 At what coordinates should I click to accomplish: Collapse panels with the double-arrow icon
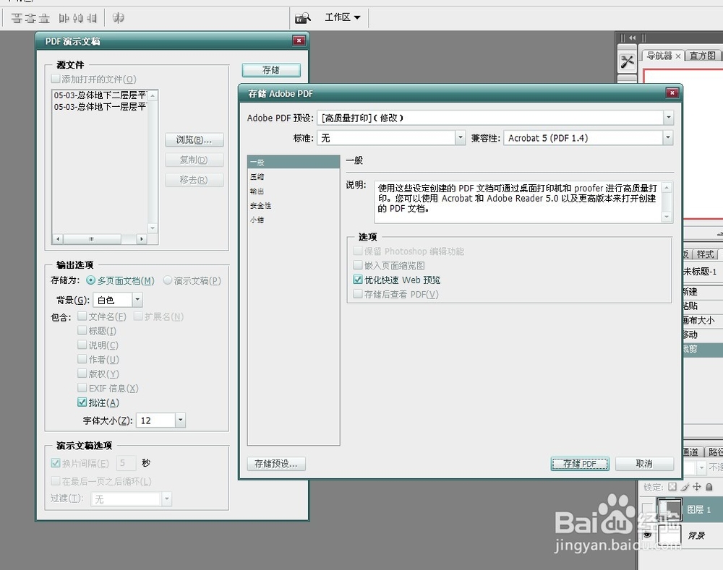tap(632, 38)
